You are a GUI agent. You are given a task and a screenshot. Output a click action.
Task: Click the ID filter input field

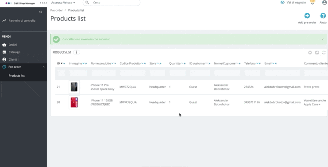pos(61,73)
